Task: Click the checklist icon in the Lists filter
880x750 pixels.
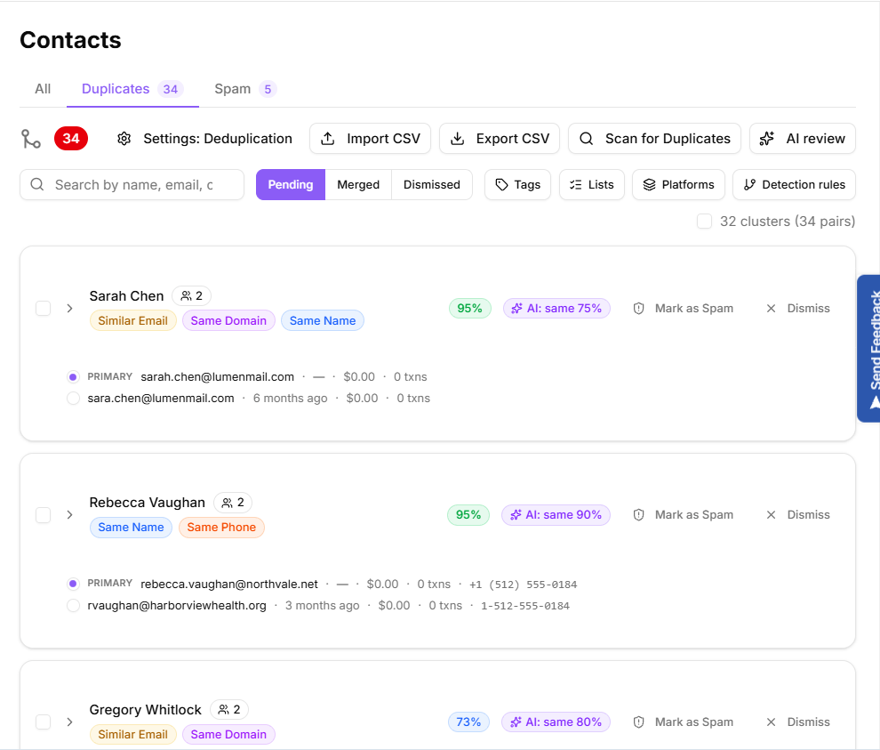Action: 576,185
